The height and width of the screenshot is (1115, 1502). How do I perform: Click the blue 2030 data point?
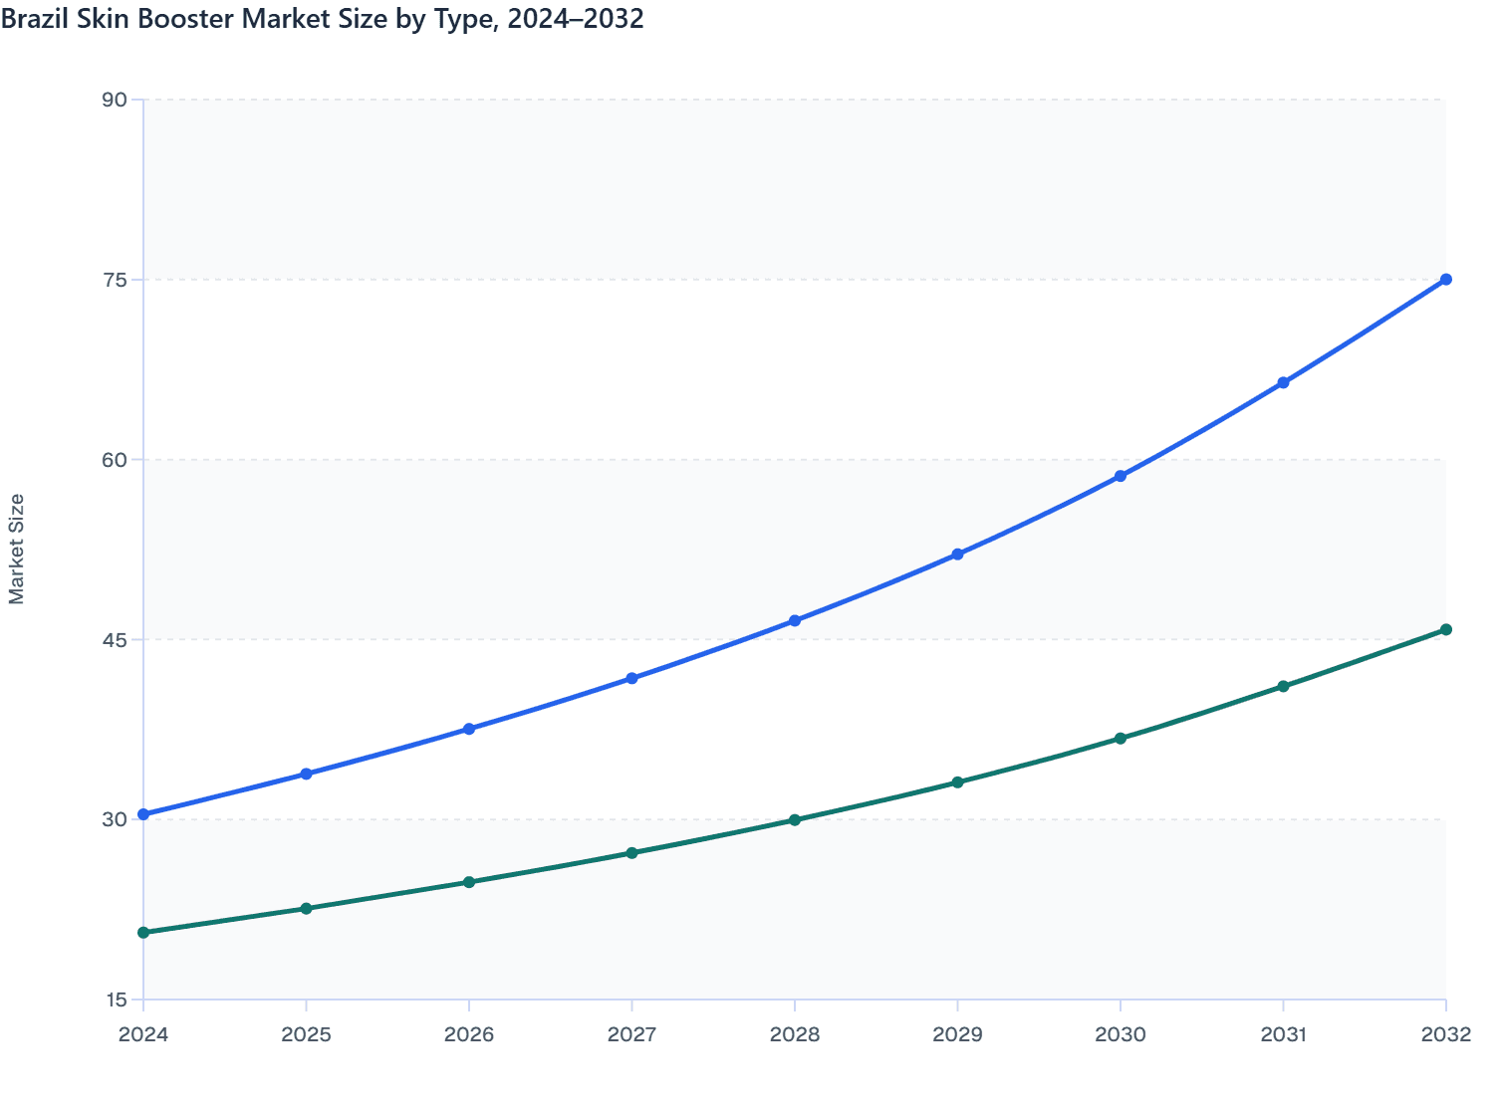coord(1120,477)
